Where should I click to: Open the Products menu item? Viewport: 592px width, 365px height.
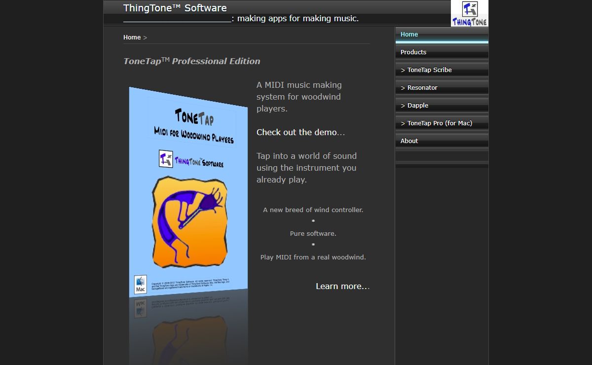click(x=442, y=52)
